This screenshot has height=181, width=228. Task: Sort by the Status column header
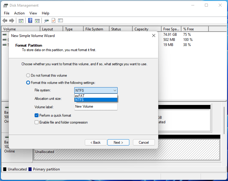[x=121, y=29]
